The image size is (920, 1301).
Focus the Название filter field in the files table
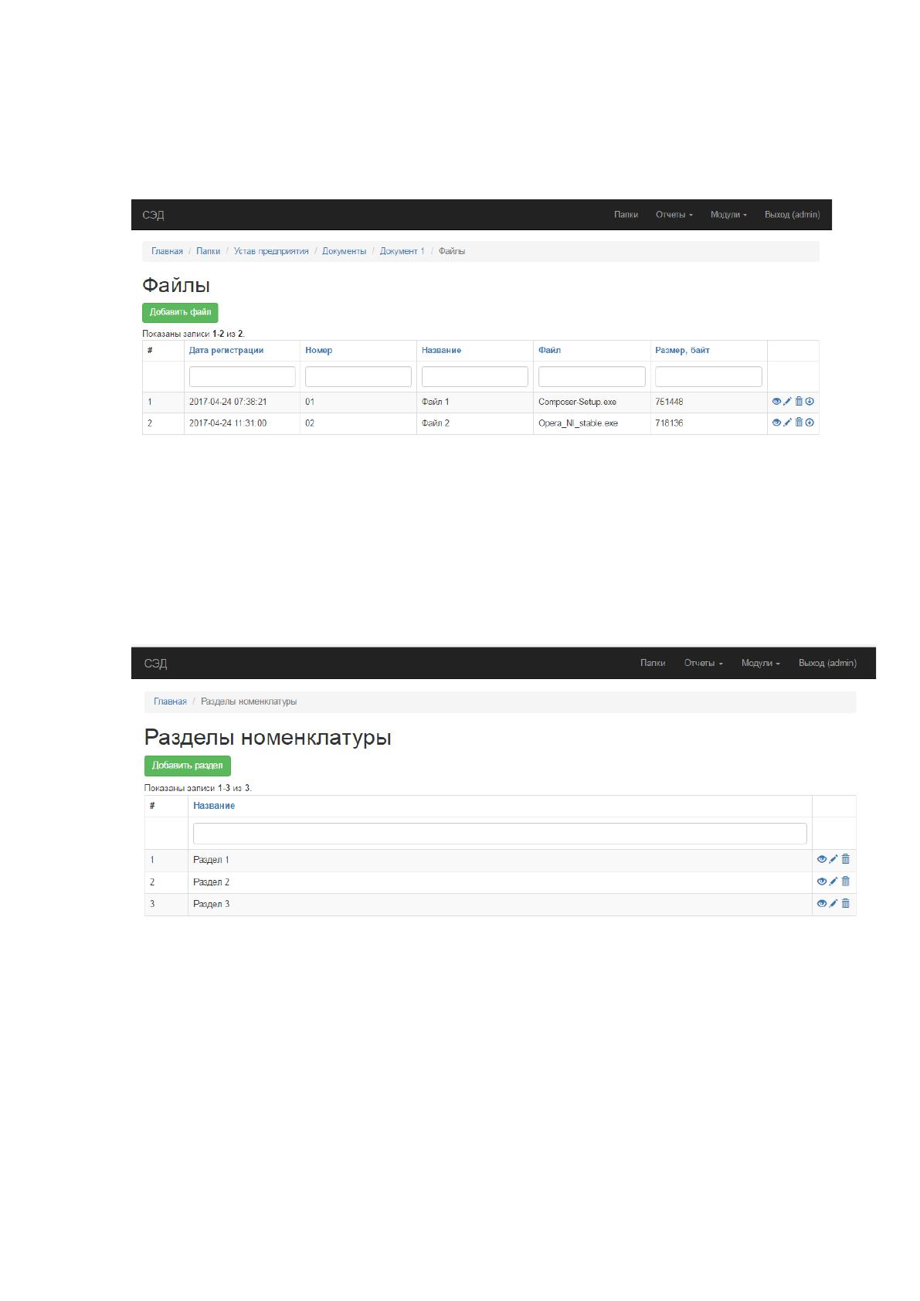point(475,376)
